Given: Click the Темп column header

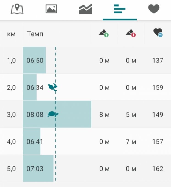Looking at the screenshot, I should (35, 34).
